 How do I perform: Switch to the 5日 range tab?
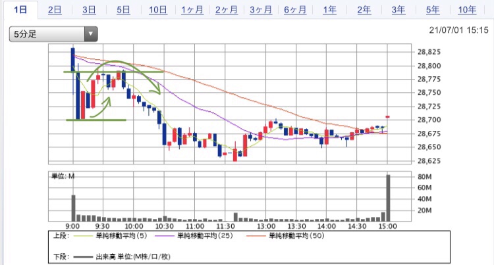(x=124, y=10)
